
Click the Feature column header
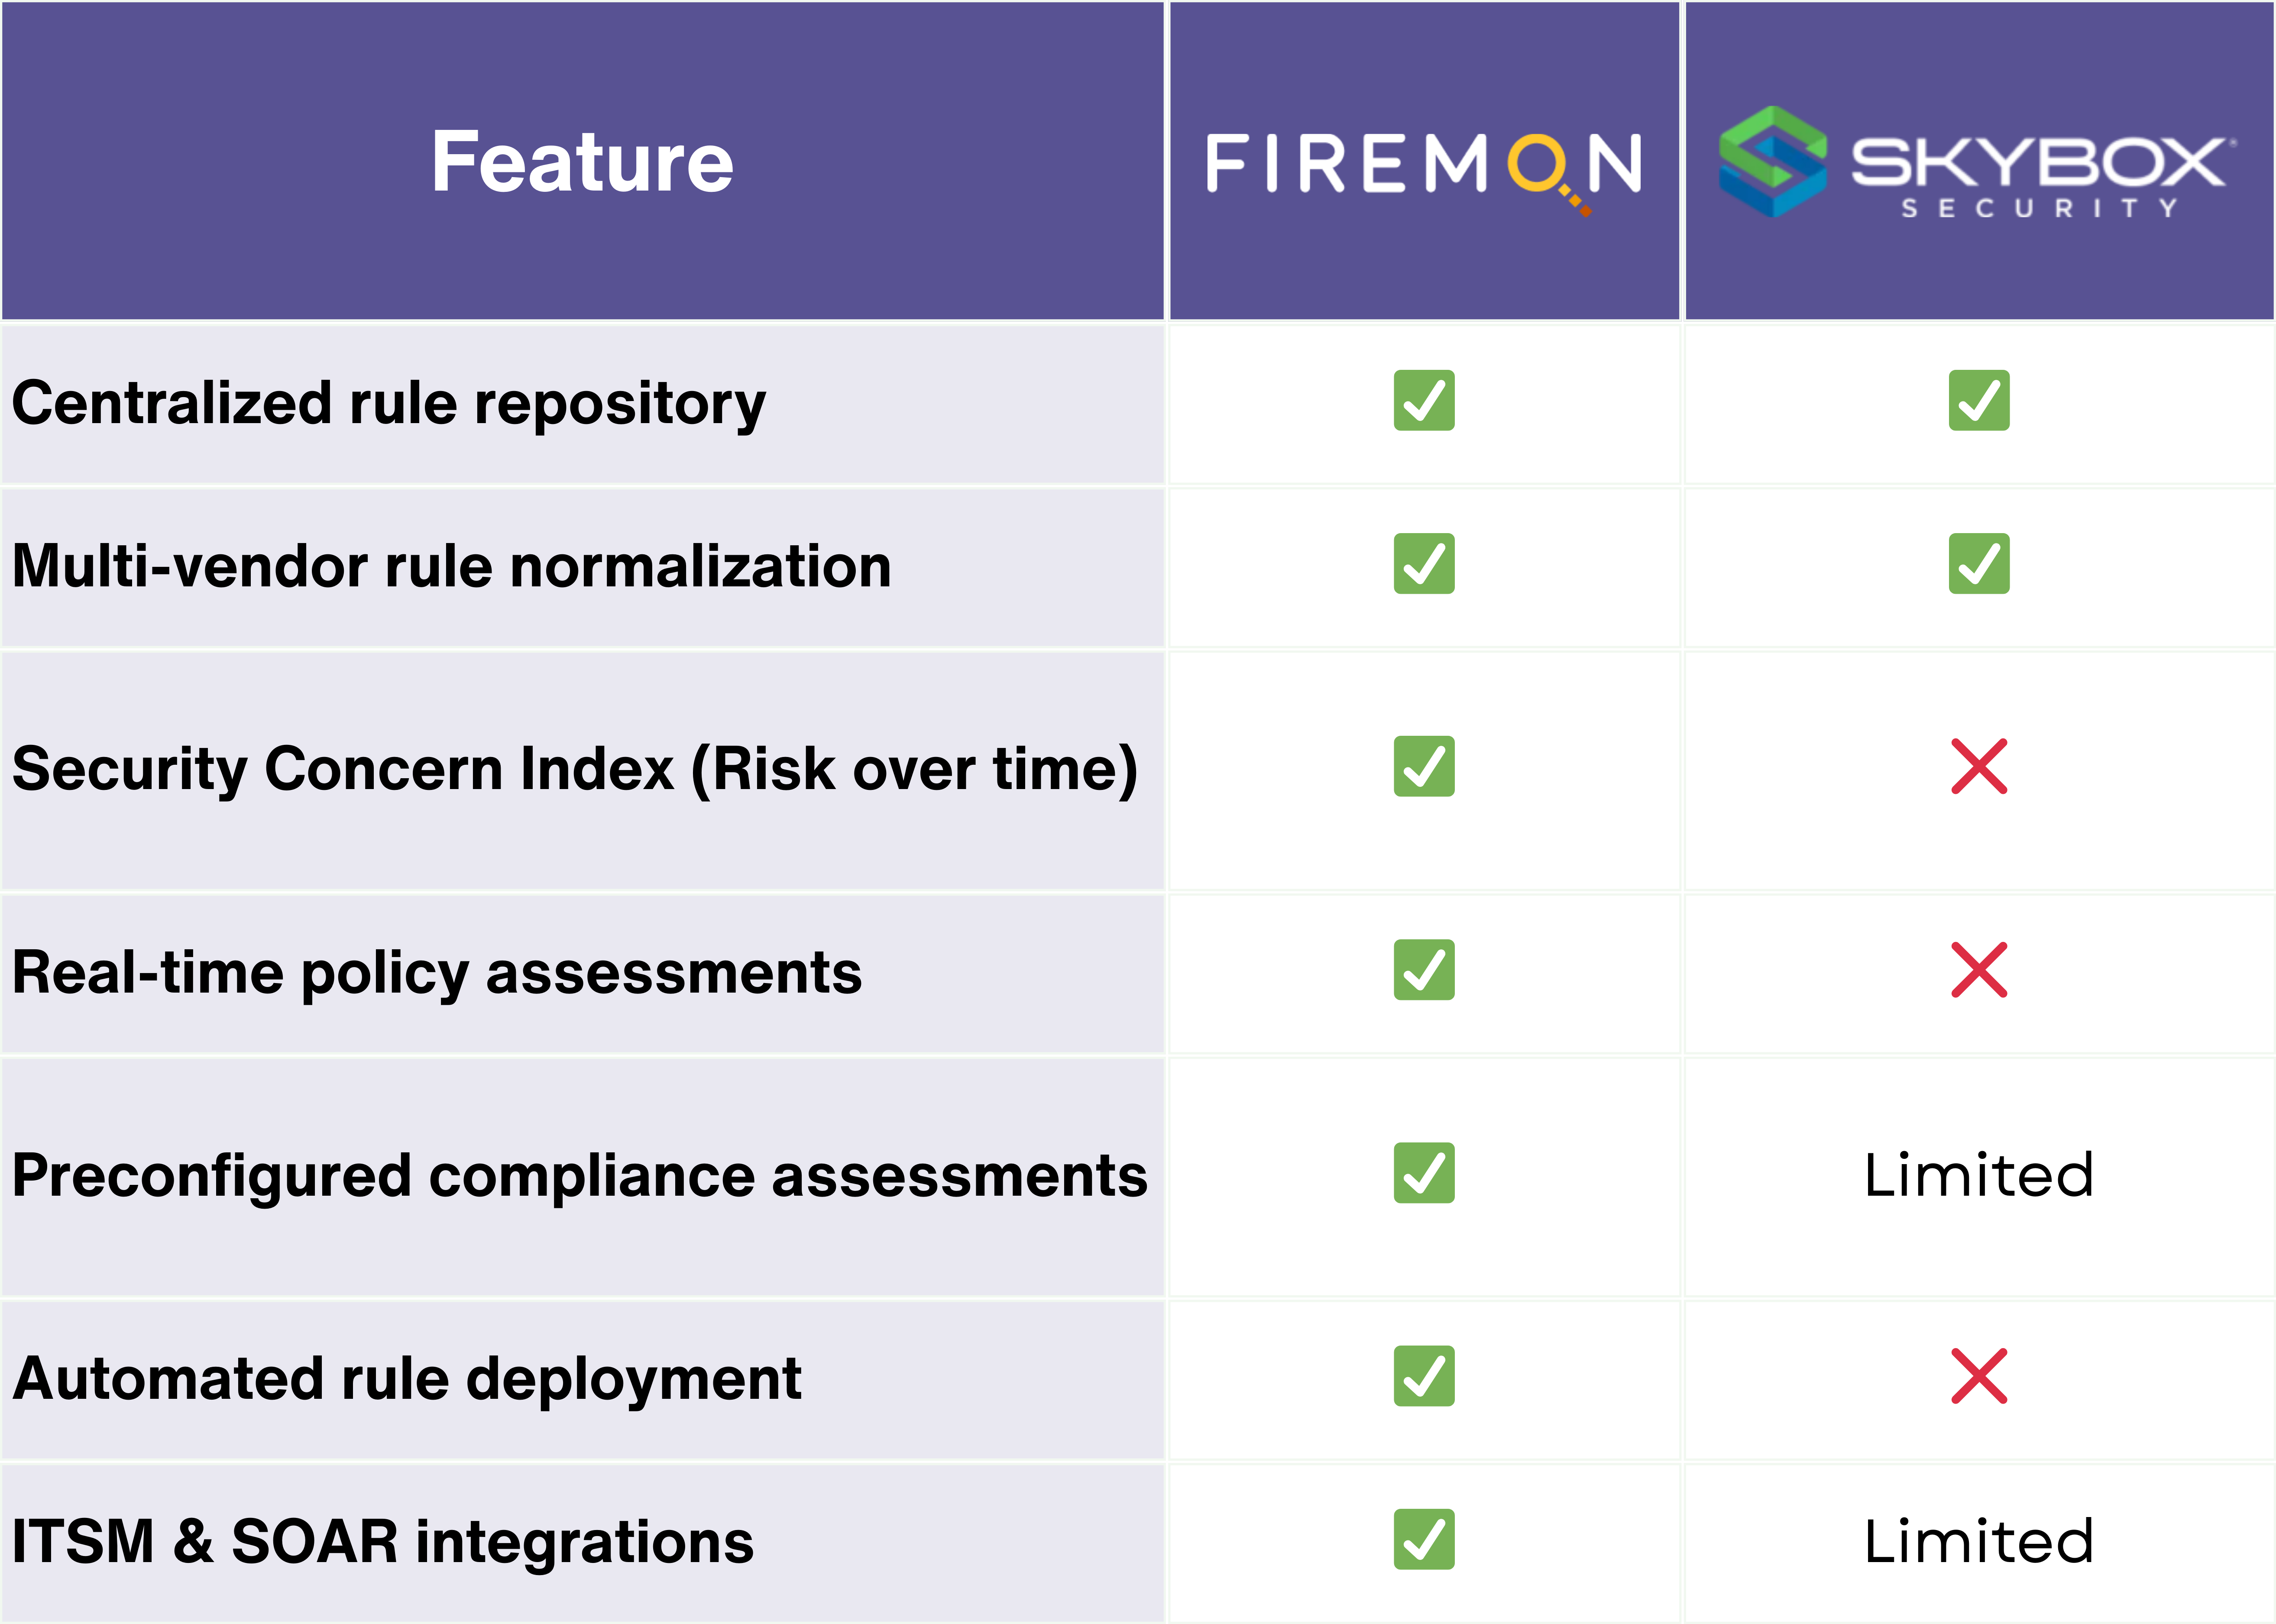(x=582, y=162)
